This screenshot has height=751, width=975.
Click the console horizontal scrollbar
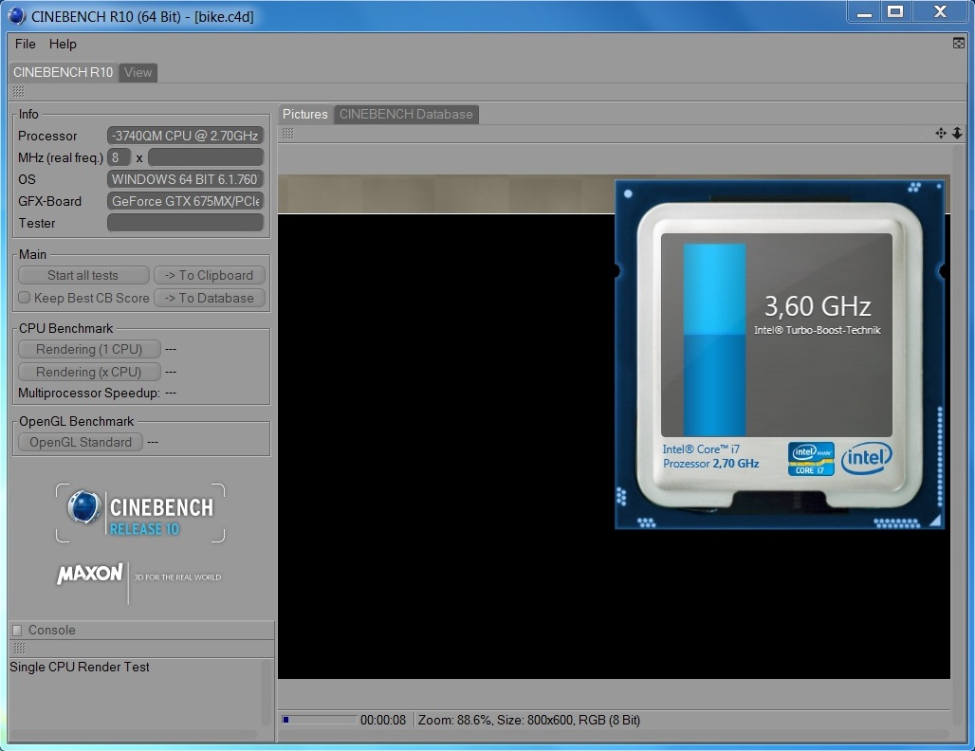point(134,734)
